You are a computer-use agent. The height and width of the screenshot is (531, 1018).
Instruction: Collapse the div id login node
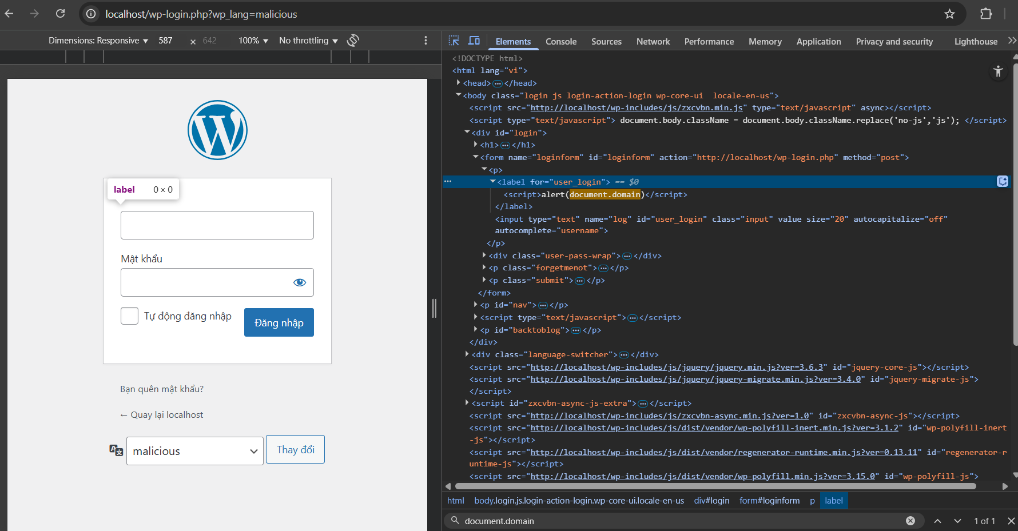pyautogui.click(x=467, y=133)
